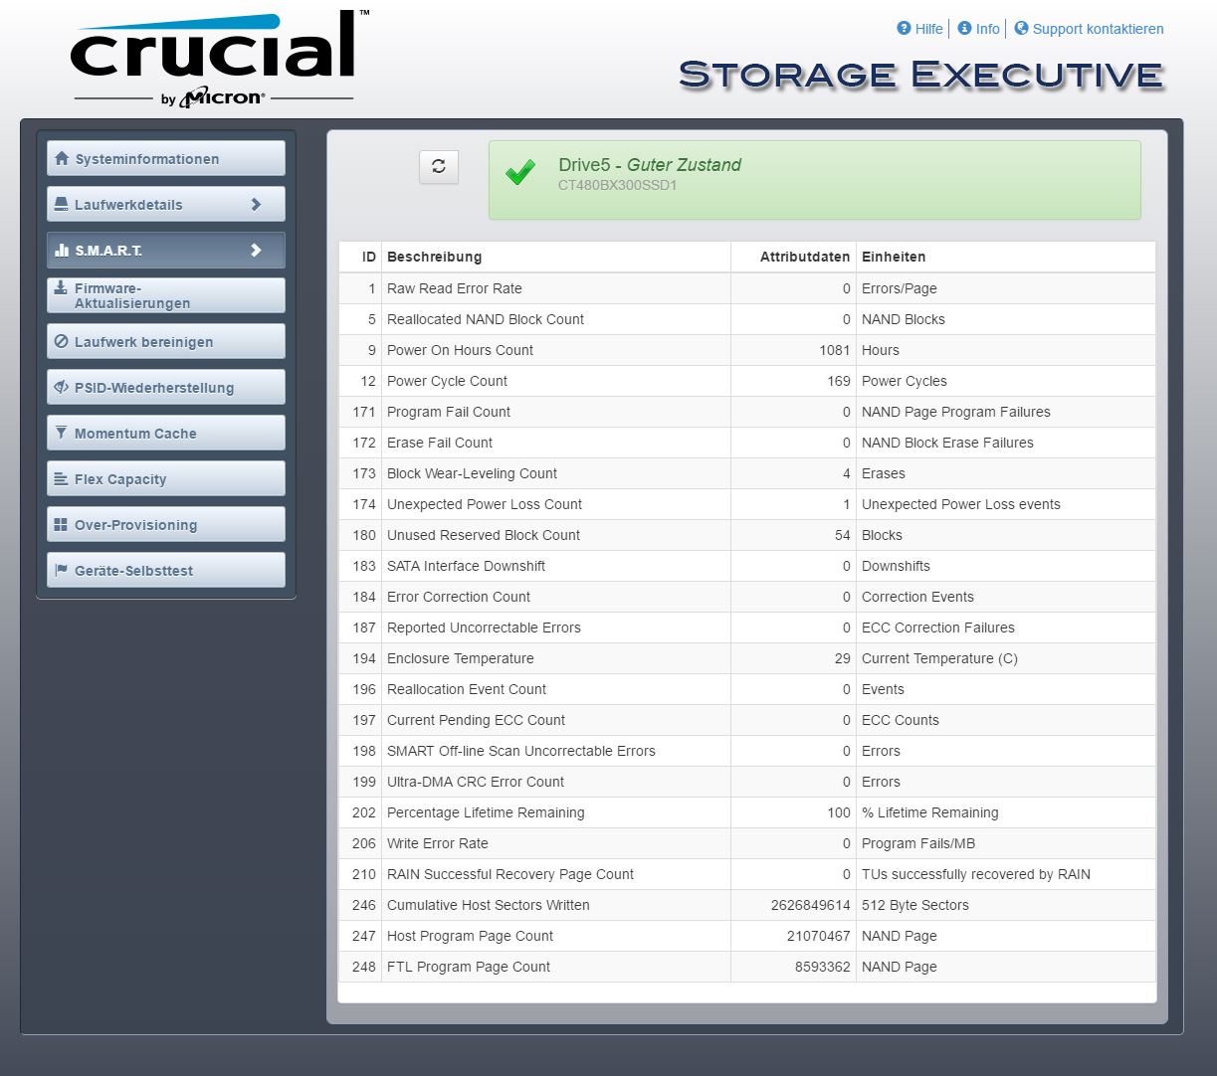
Task: Click Power Cycle Count value 169
Action: [x=839, y=381]
